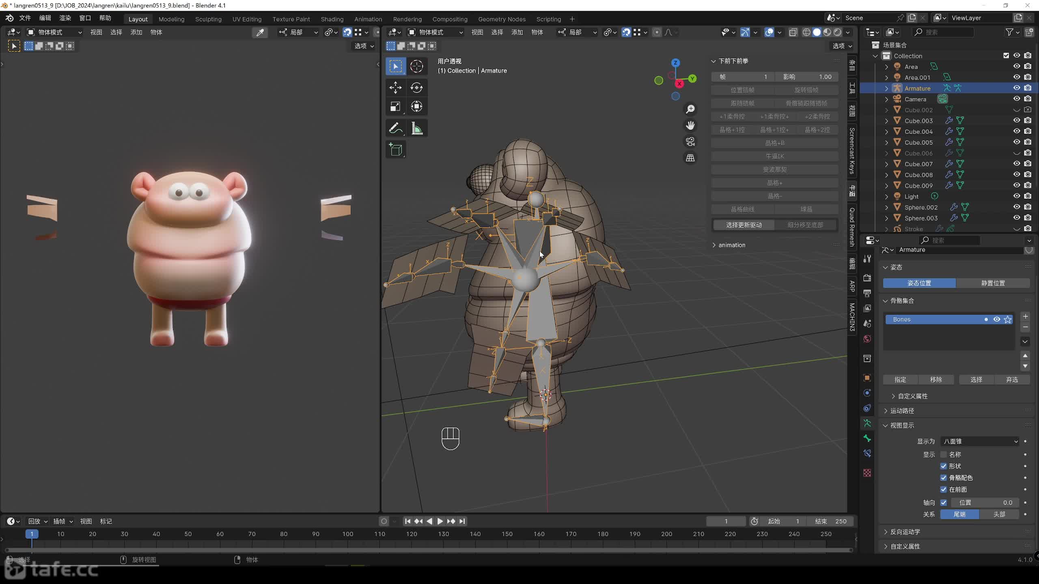
Task: Click the 选择更新驱动 button
Action: click(744, 225)
